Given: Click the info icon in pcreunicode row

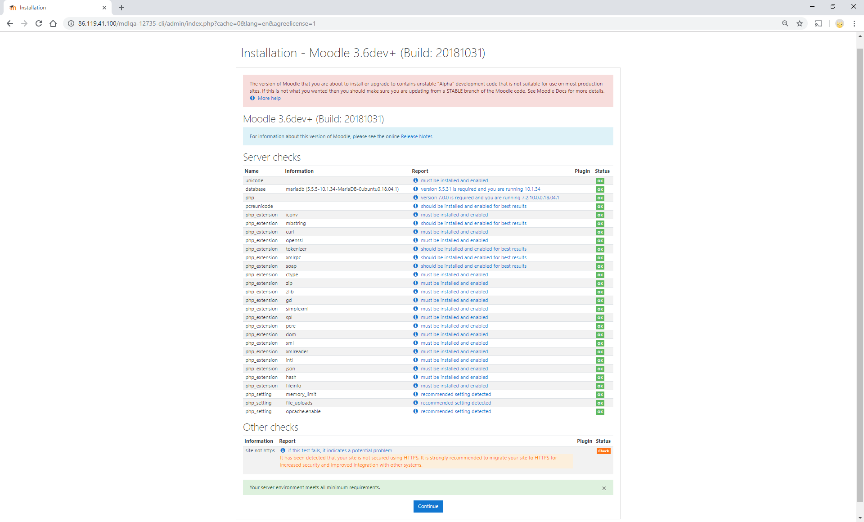Looking at the screenshot, I should pyautogui.click(x=416, y=206).
